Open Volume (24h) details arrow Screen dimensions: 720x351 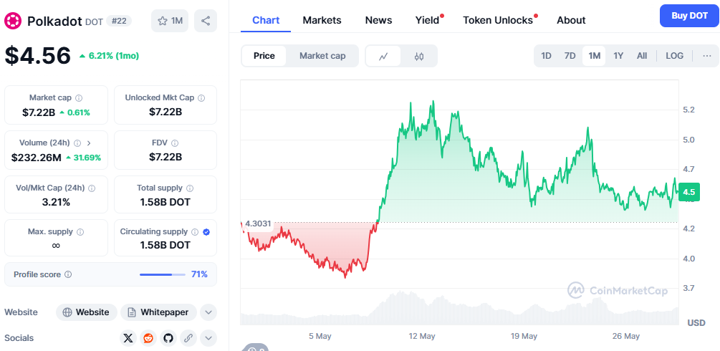click(x=89, y=143)
